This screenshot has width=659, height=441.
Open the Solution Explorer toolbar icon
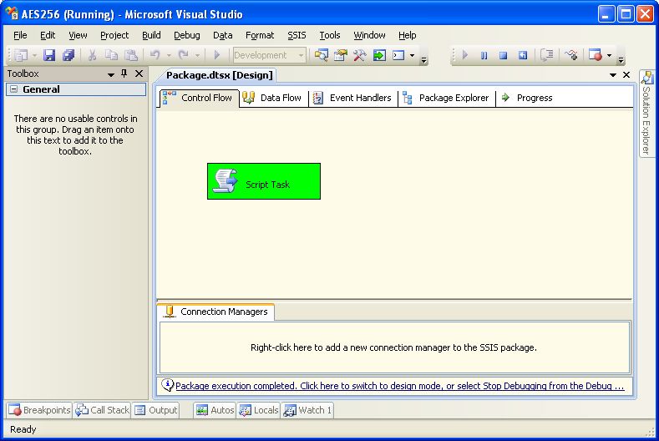tap(322, 55)
